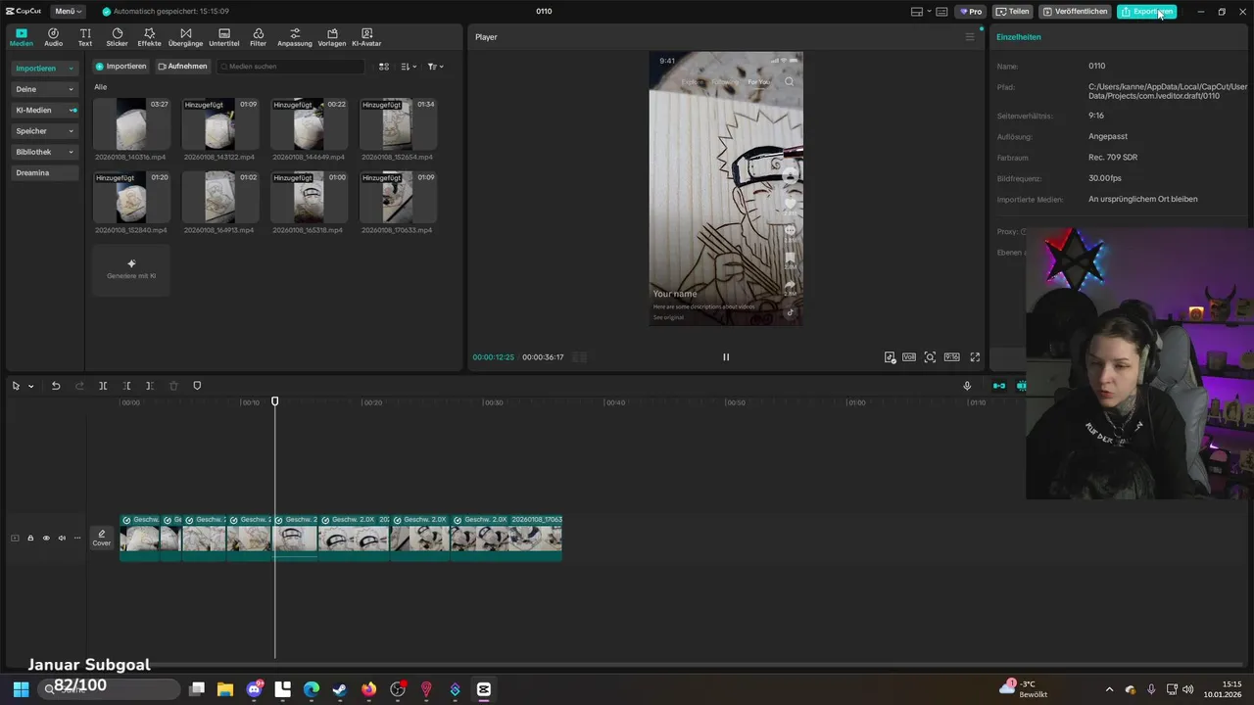This screenshot has width=1254, height=705.
Task: Open the KI-Medien sidebar section
Action: click(x=45, y=111)
